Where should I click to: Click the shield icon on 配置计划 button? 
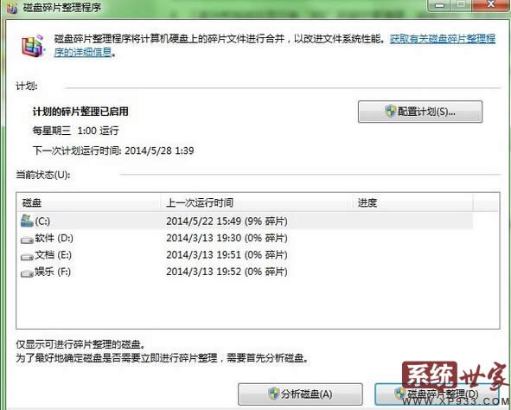391,112
